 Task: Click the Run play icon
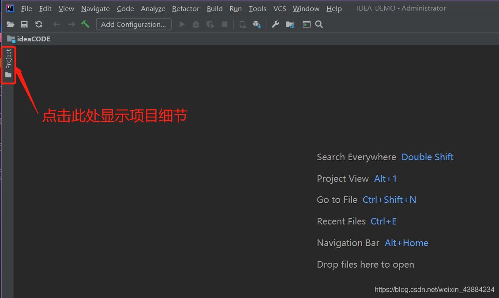[x=182, y=25]
